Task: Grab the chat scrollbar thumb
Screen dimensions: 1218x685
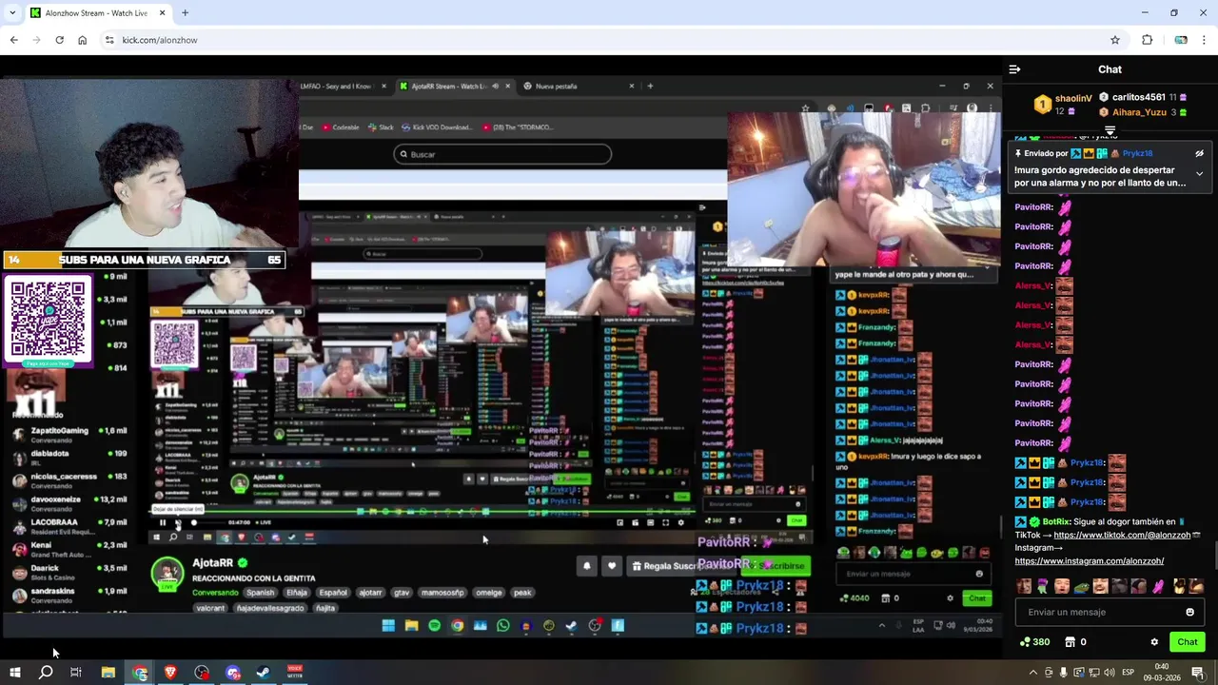Action: 1214,555
